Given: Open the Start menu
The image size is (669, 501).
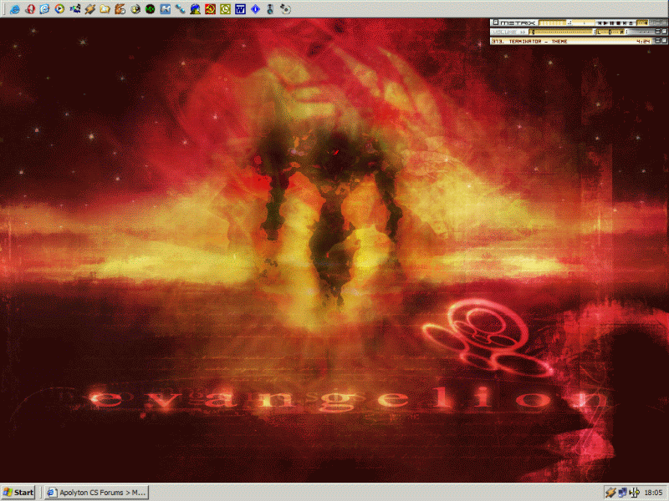Looking at the screenshot, I should point(18,492).
